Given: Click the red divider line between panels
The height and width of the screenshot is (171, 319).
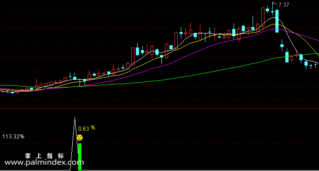Looking at the screenshot, I should coord(159,109).
